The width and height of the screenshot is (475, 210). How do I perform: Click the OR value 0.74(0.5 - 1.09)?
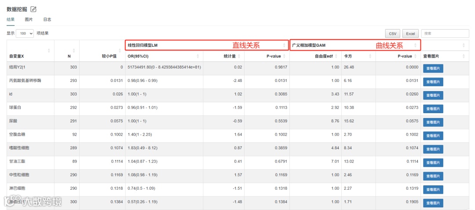tap(142, 188)
